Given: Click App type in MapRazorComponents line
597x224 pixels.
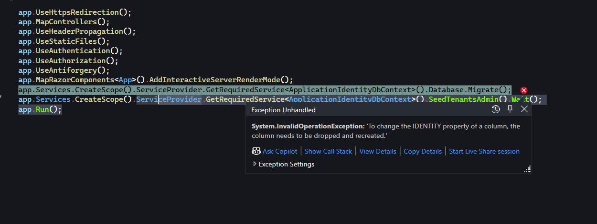Looking at the screenshot, I should 126,80.
